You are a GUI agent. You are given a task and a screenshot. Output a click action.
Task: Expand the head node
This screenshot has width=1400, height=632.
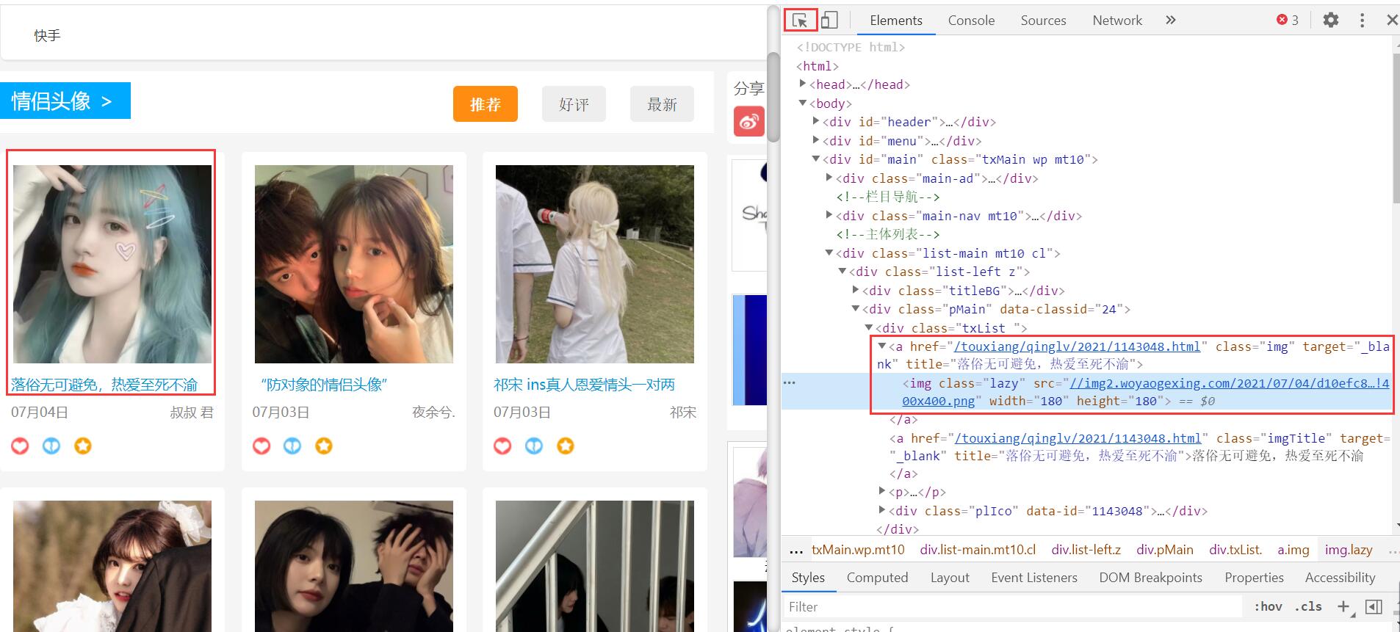tap(803, 84)
